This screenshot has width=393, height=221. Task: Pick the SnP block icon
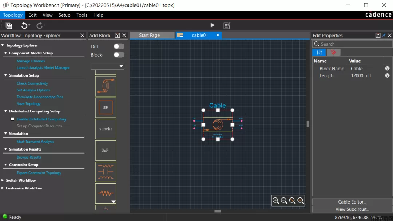(106, 150)
